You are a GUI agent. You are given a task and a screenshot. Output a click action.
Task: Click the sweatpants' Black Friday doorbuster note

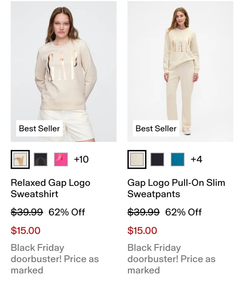click(x=171, y=259)
